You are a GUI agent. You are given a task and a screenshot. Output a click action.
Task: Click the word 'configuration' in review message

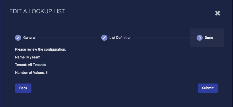[x=55, y=49]
